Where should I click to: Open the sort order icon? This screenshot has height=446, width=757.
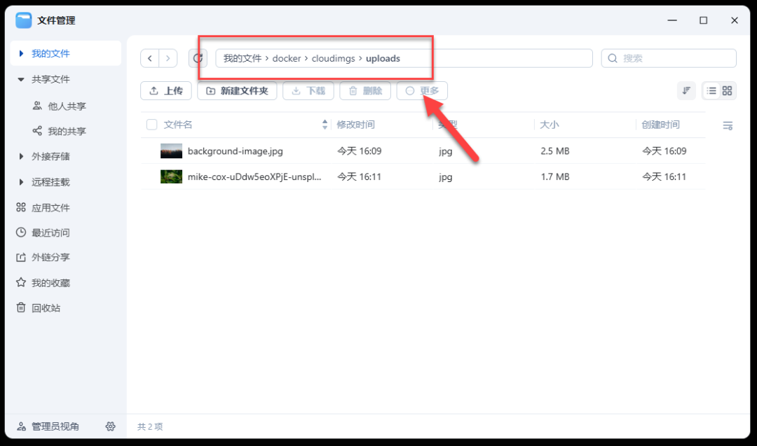click(x=686, y=90)
